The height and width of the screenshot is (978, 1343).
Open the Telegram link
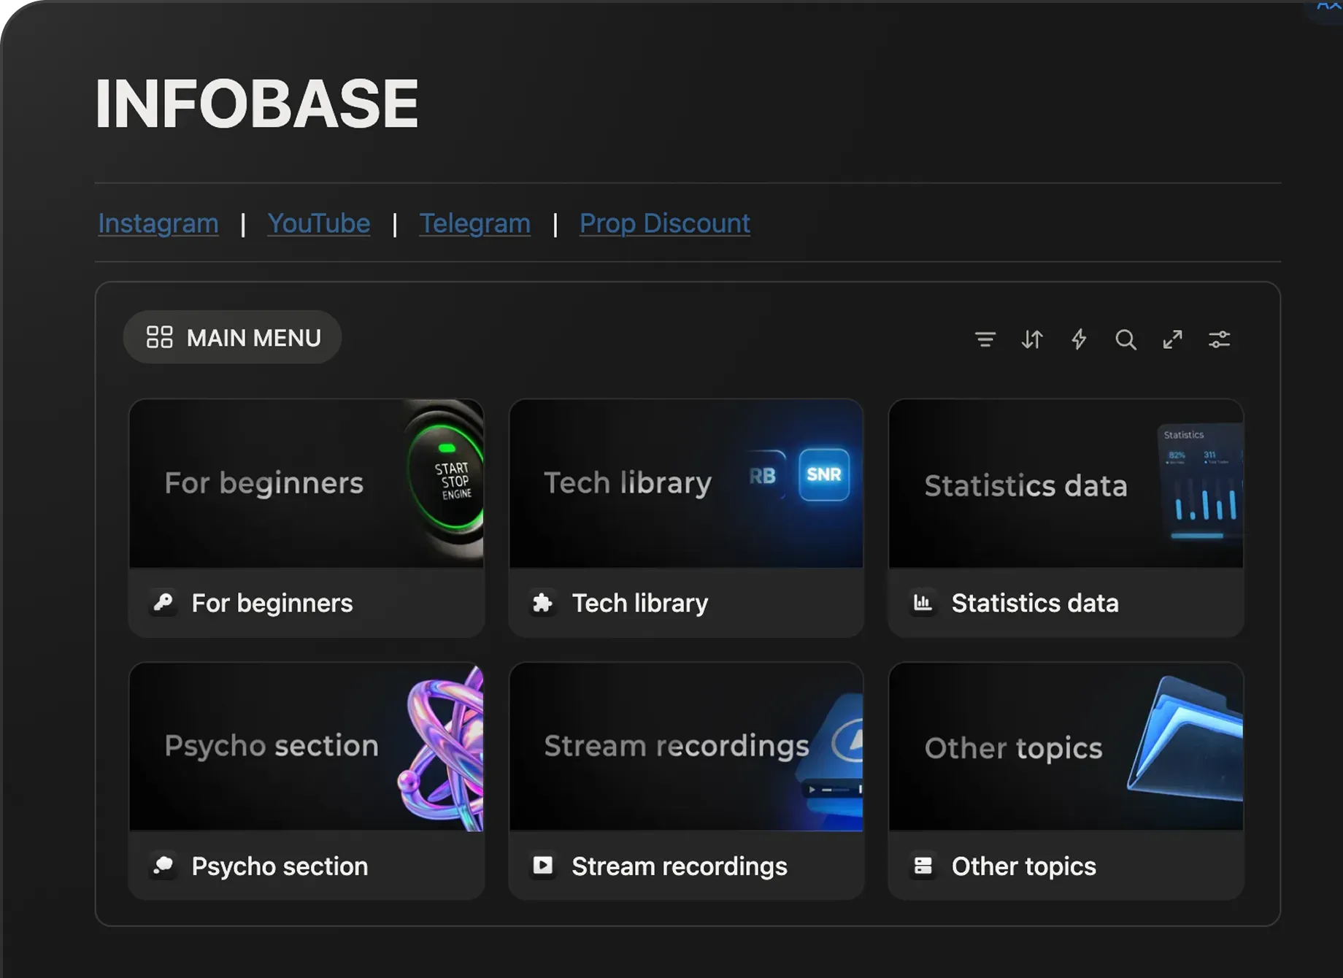(474, 223)
